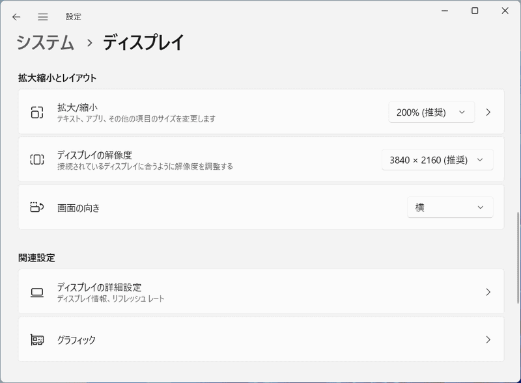Expand the 拡大/縮小 row chevron
Screen dimensions: 521x383
[488, 111]
